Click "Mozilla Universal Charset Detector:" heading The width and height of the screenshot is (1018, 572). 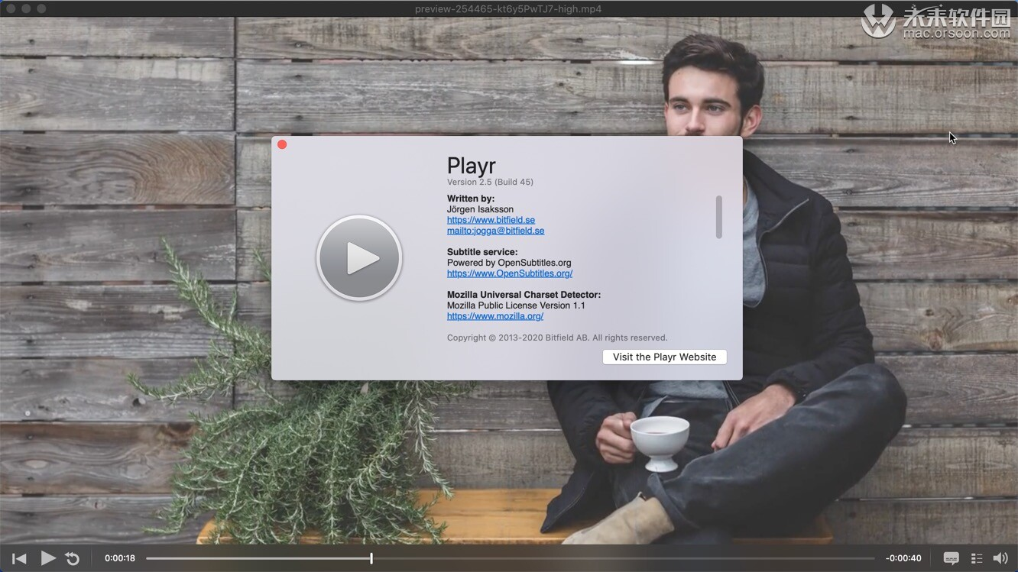click(x=524, y=295)
